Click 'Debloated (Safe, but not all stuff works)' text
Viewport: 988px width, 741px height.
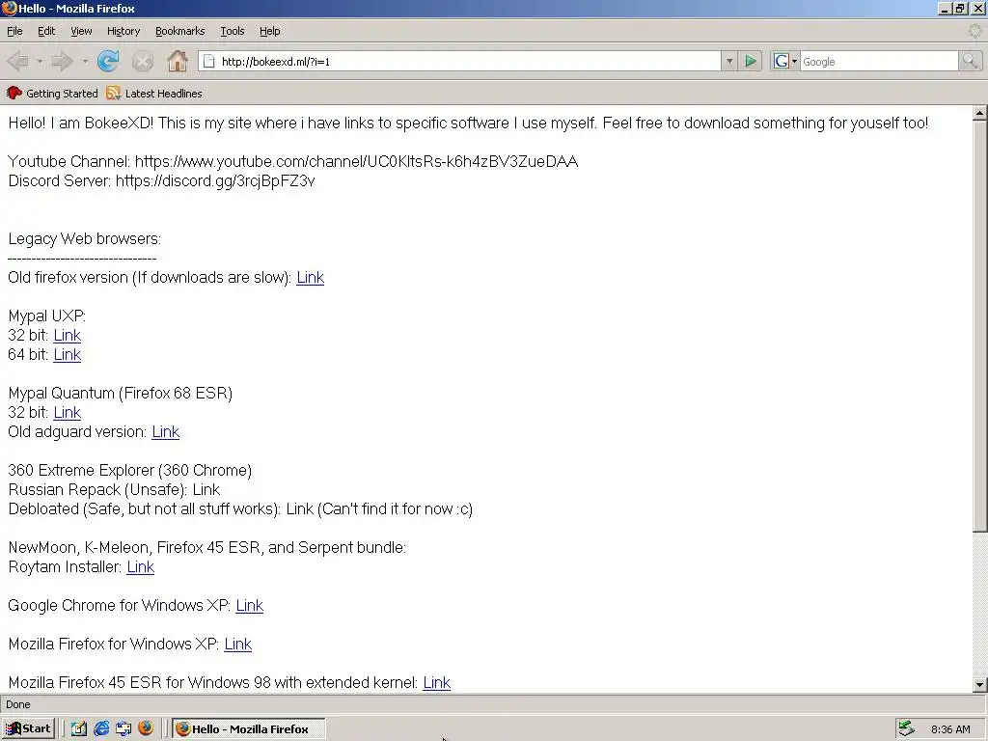click(x=144, y=508)
